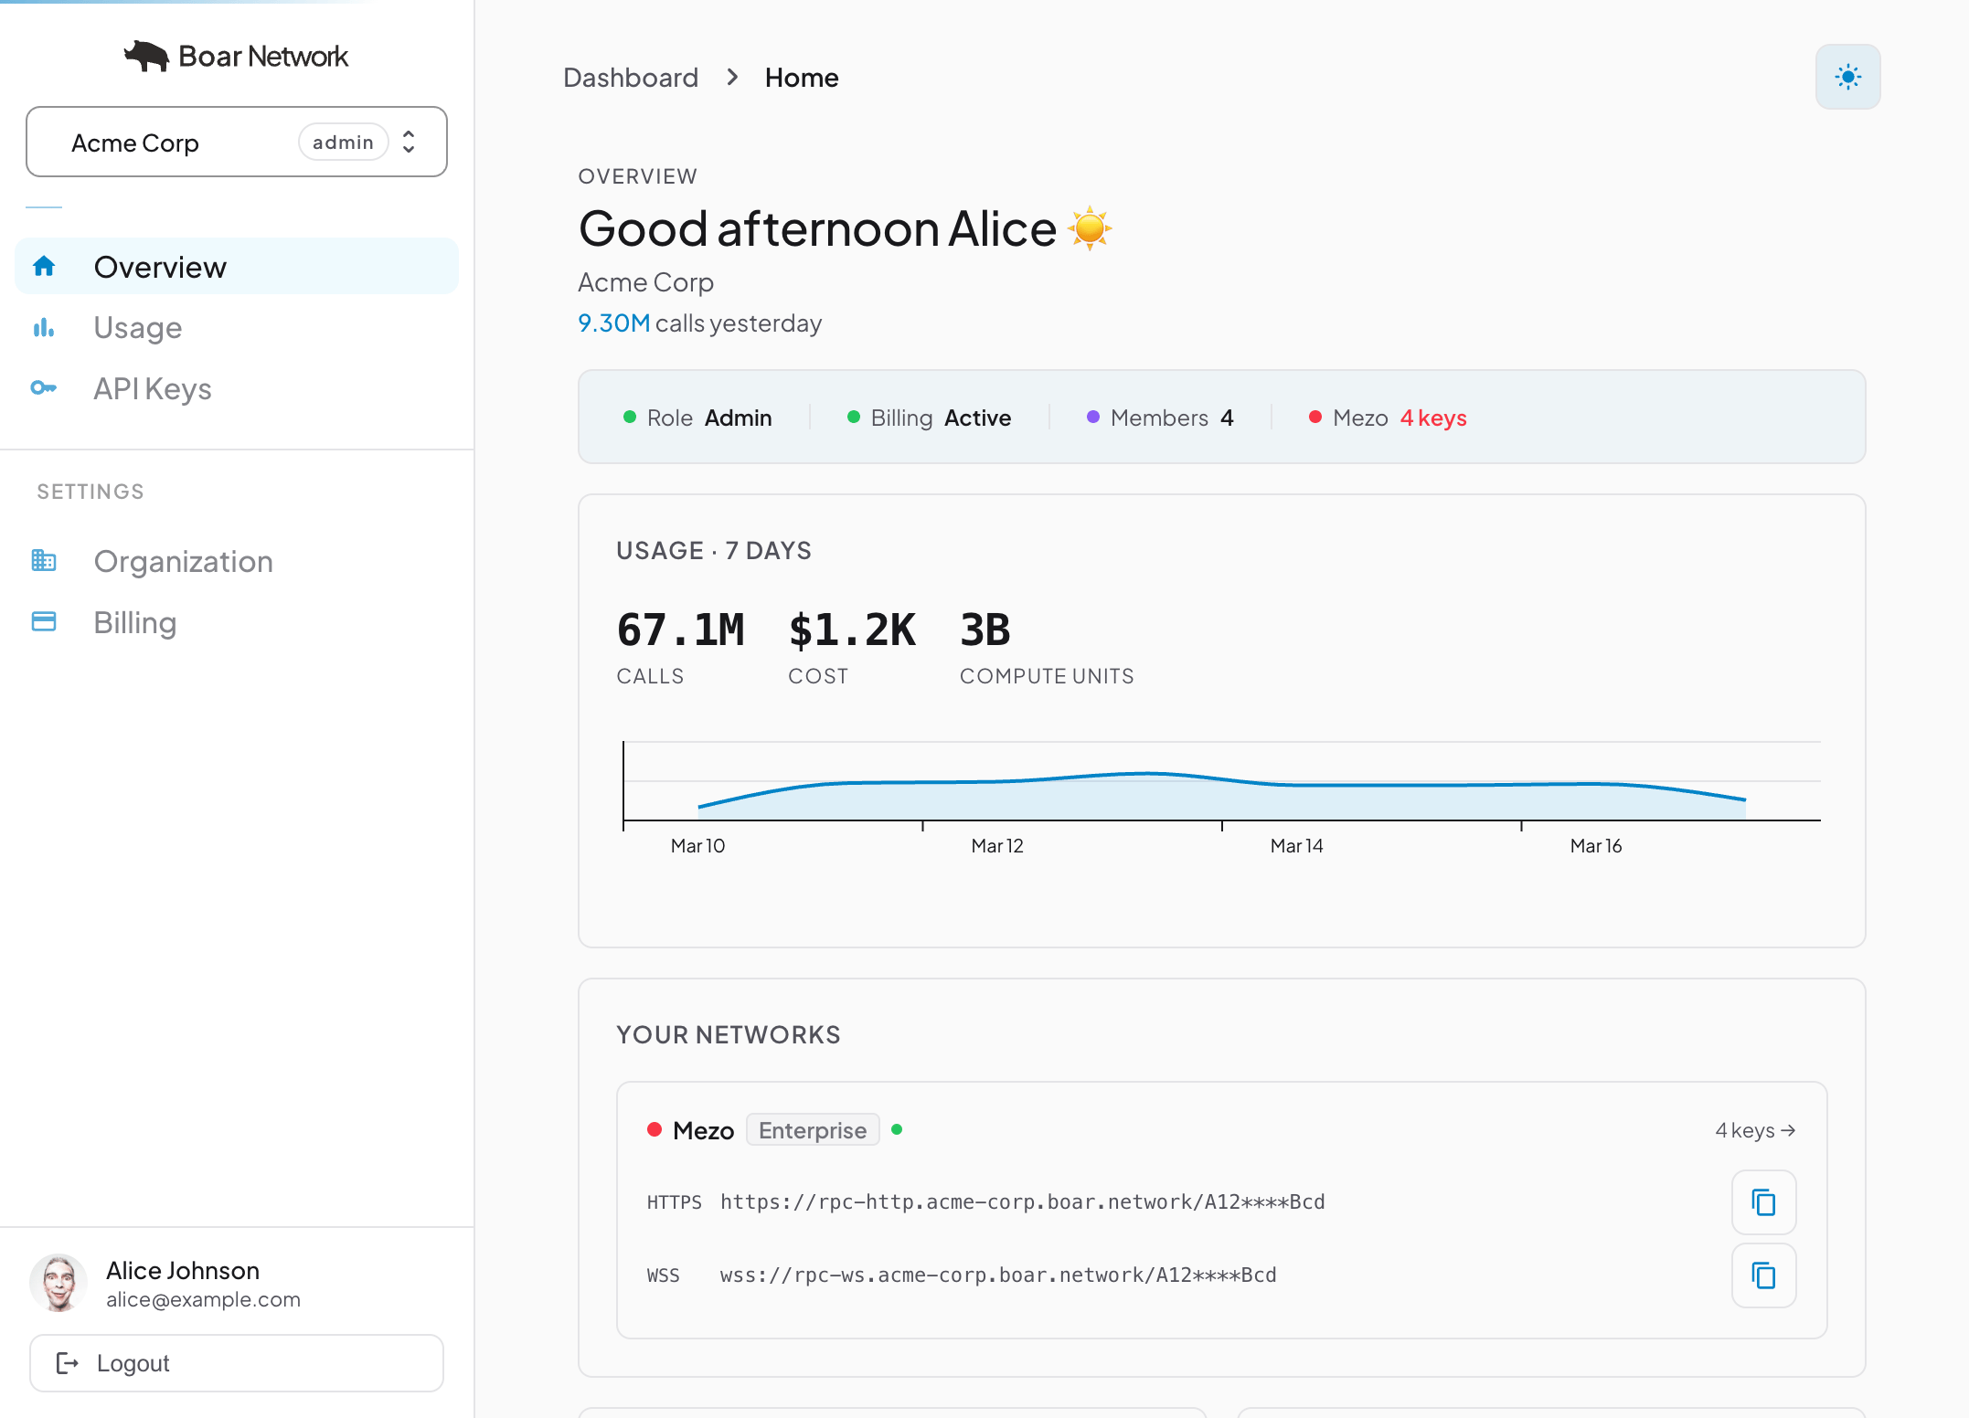Click the Dashboard breadcrumb
The width and height of the screenshot is (1969, 1418).
pos(631,78)
